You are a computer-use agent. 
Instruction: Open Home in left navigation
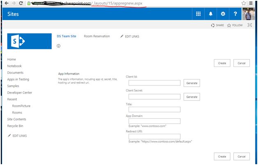click(12, 60)
